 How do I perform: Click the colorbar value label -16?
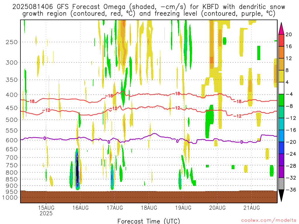[x=291, y=130]
